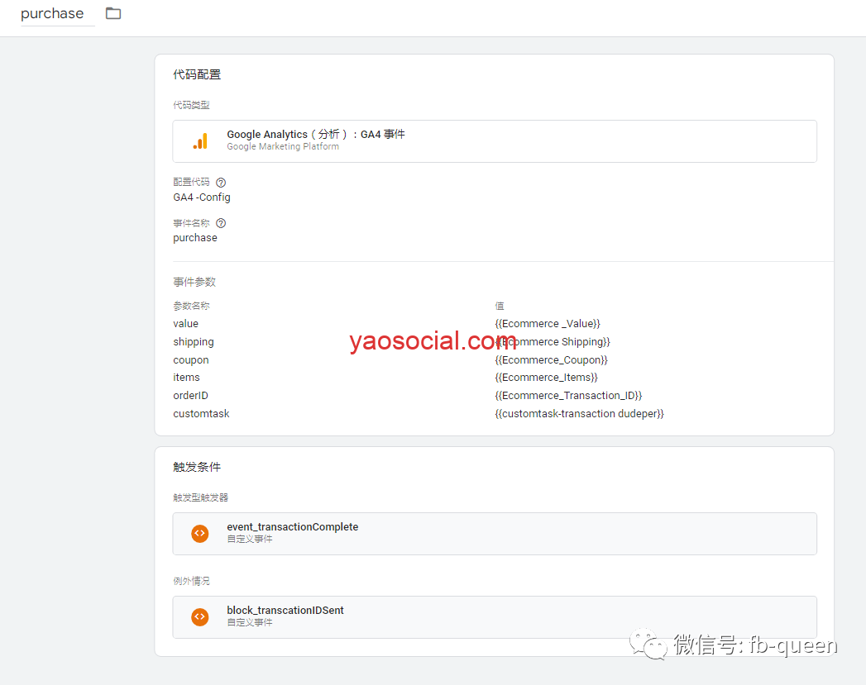
Task: Select the {{Ecommerce _Value}} variable value
Action: pyautogui.click(x=548, y=324)
